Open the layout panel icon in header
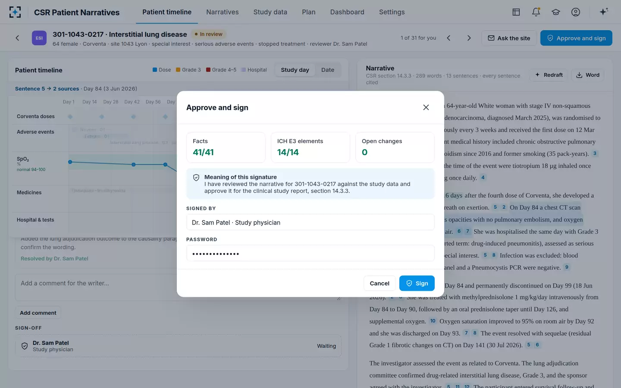The image size is (621, 388). pos(516,12)
